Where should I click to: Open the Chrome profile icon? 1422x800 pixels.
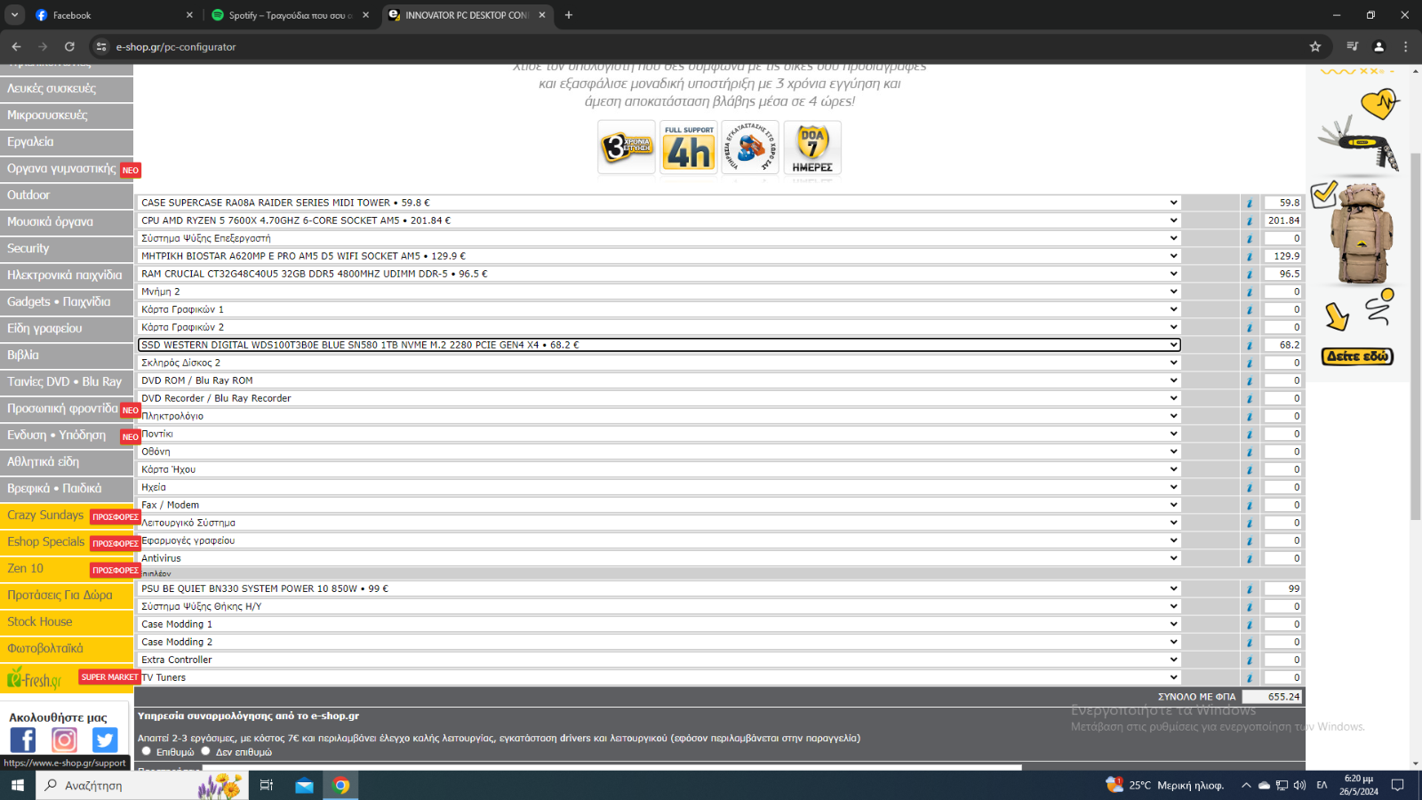tap(1378, 46)
